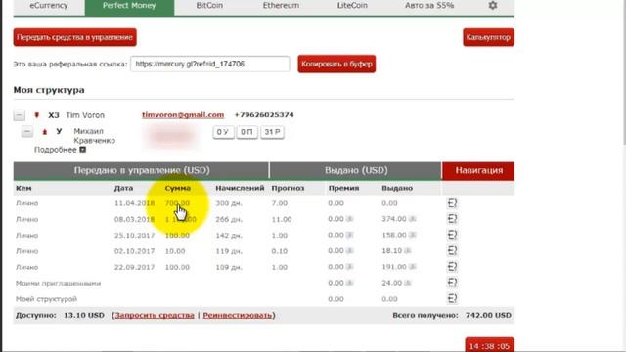Click premium info icon in 08.03.2018 row

coord(350,219)
